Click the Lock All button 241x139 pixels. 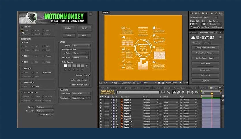click(205, 81)
